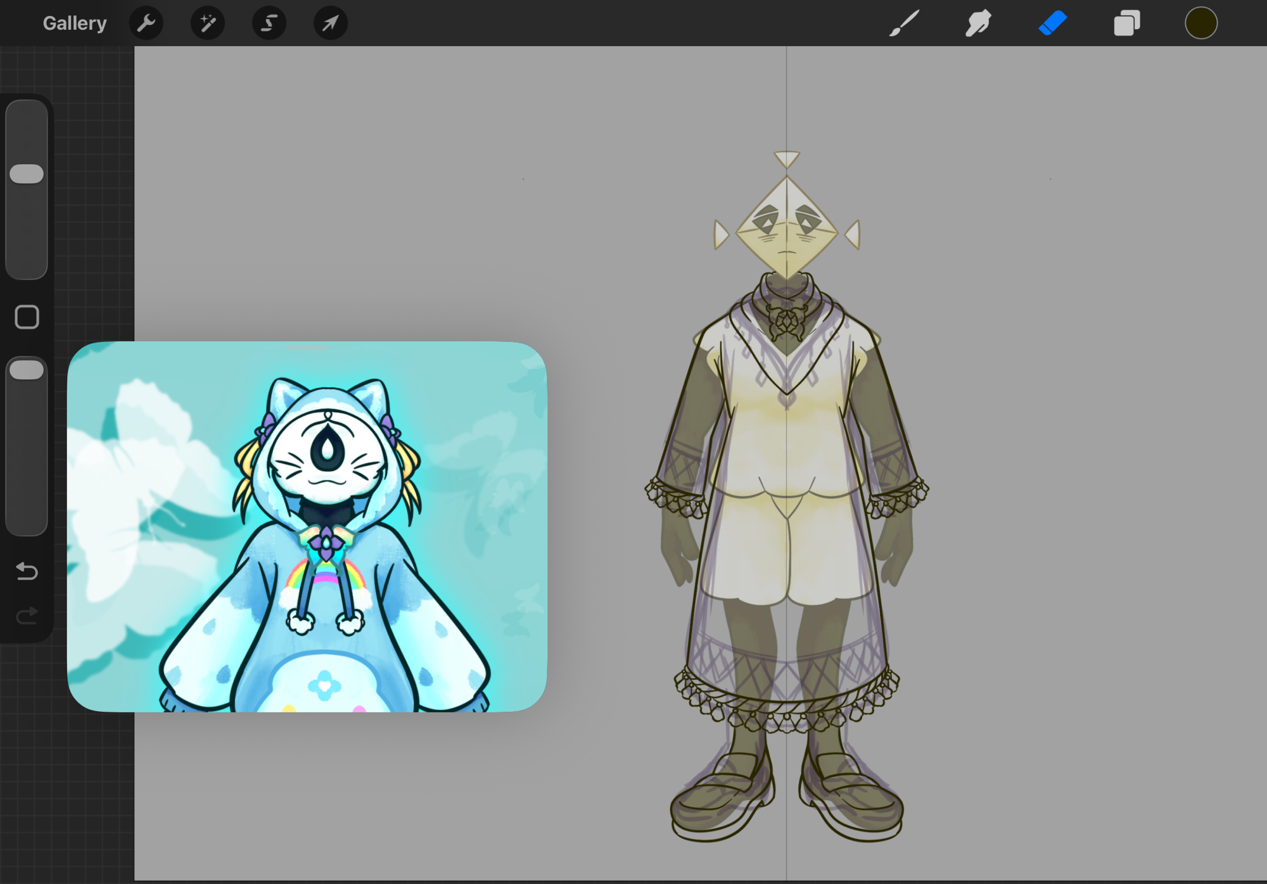Open the Layers panel
The height and width of the screenshot is (884, 1267).
coord(1126,23)
